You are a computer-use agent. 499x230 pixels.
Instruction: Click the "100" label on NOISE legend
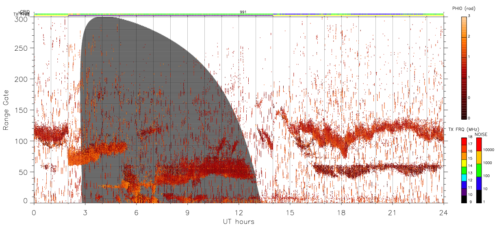point(486,176)
